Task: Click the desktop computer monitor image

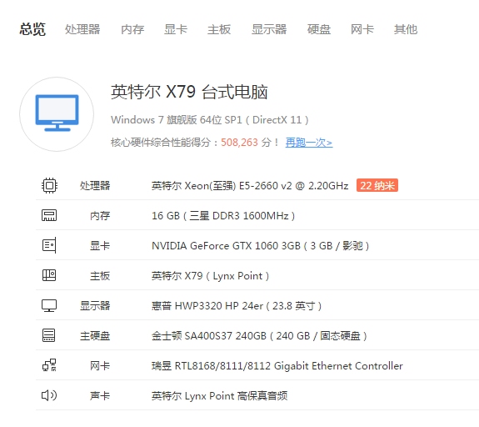Action: point(57,114)
